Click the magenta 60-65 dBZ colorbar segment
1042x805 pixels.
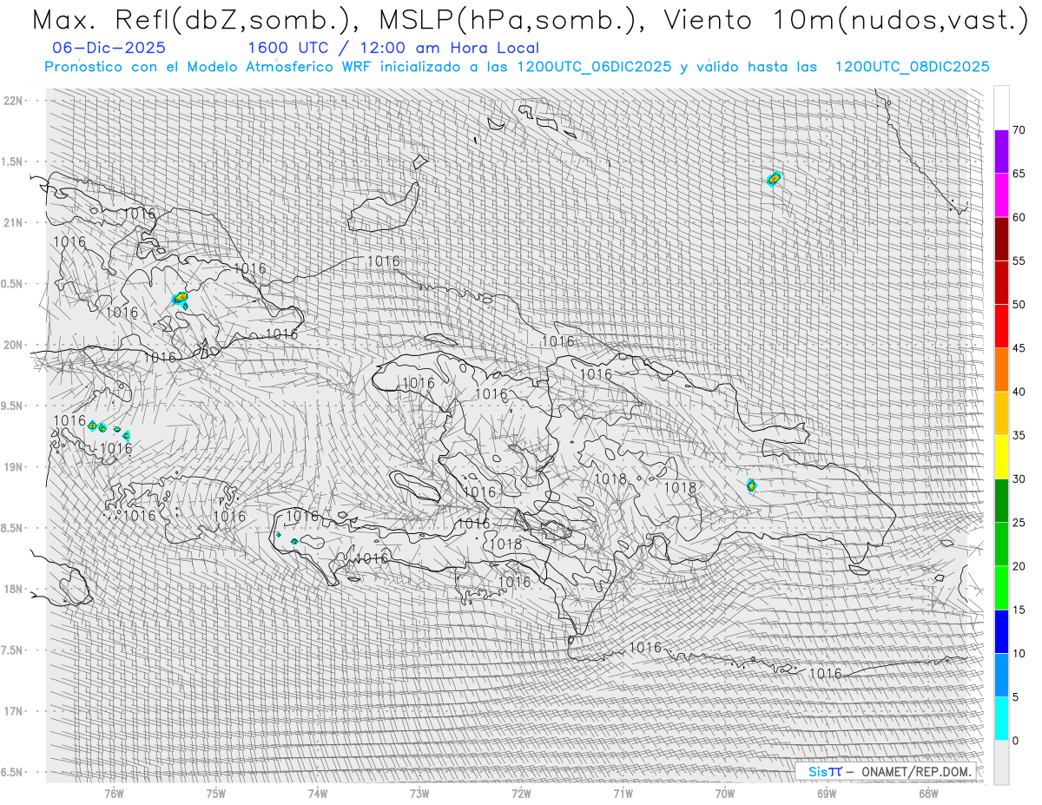(x=1001, y=195)
